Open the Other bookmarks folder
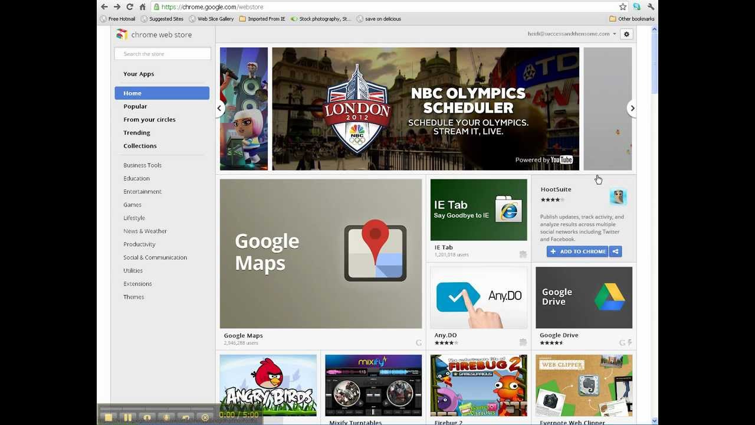Image resolution: width=755 pixels, height=425 pixels. [x=632, y=19]
